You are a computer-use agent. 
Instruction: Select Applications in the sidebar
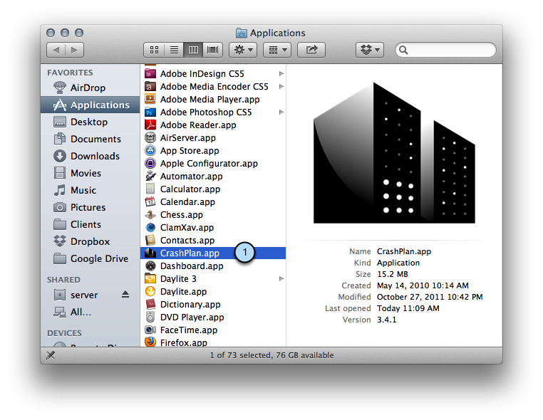pos(90,105)
